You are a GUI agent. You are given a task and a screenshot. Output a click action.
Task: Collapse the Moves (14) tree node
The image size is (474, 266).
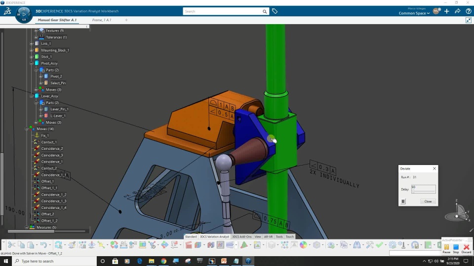click(27, 129)
